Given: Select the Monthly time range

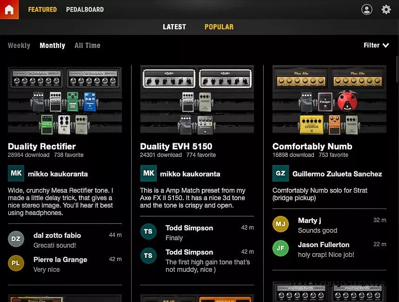Looking at the screenshot, I should [x=52, y=46].
